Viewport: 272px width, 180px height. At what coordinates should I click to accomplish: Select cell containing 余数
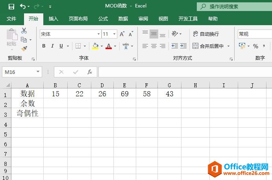click(x=28, y=103)
